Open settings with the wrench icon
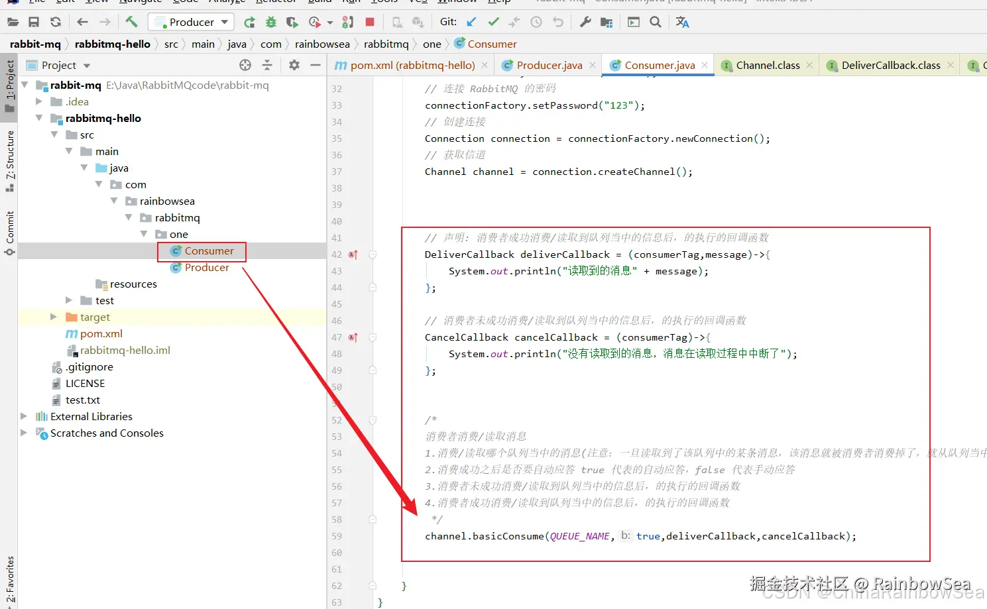Image resolution: width=987 pixels, height=609 pixels. [585, 23]
